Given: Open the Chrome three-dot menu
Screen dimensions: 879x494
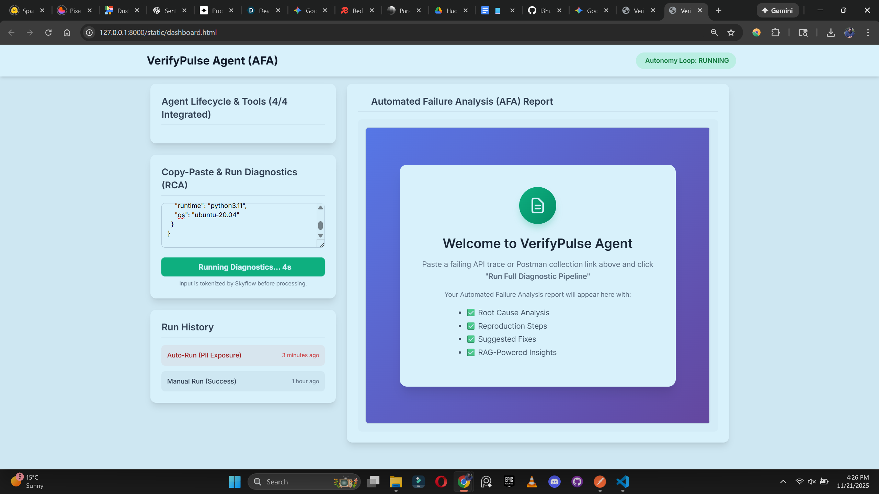Looking at the screenshot, I should pos(868,33).
